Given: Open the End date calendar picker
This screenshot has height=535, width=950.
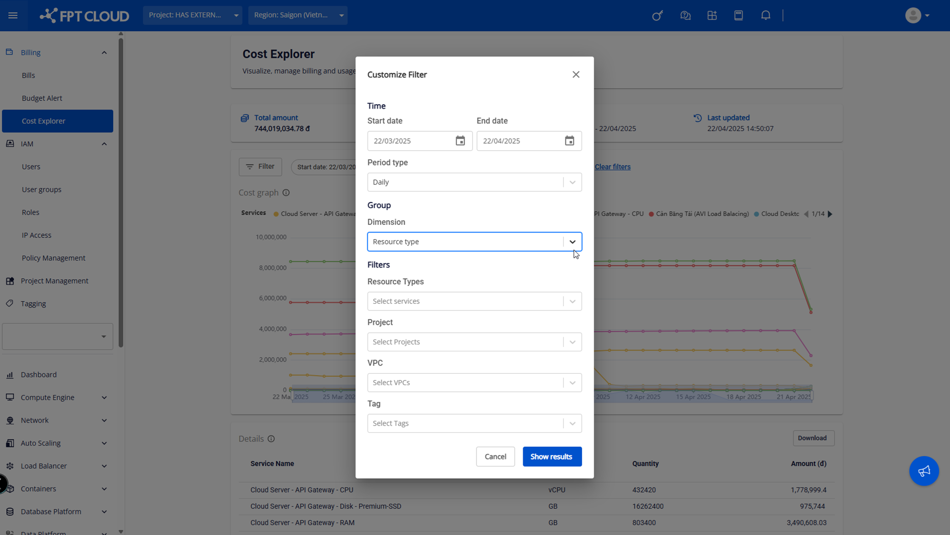Looking at the screenshot, I should (x=569, y=141).
